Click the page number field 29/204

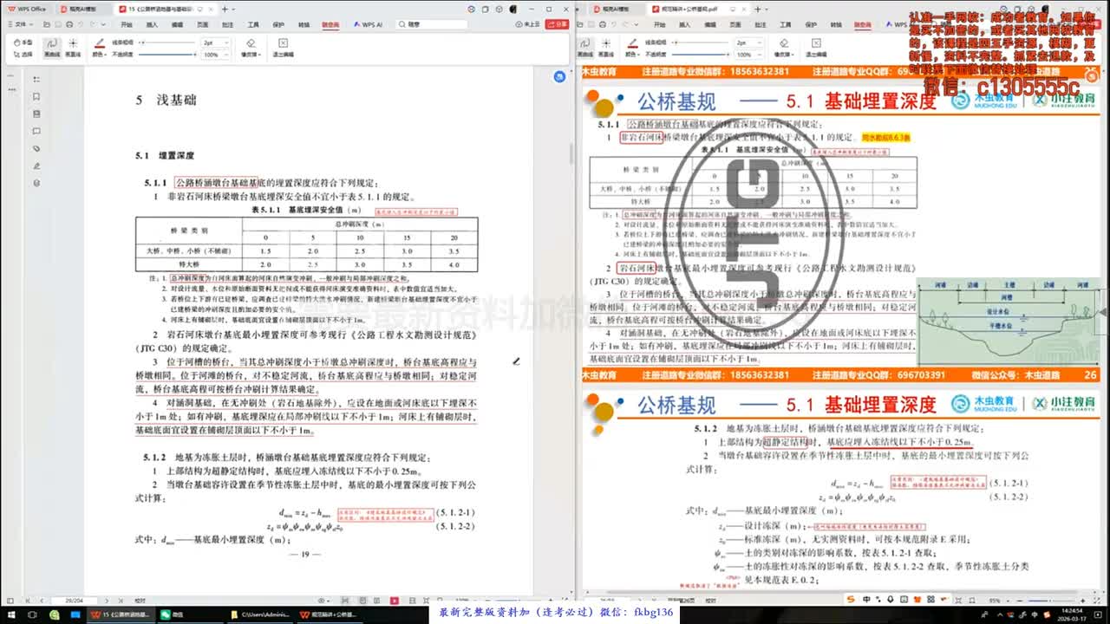pyautogui.click(x=75, y=600)
